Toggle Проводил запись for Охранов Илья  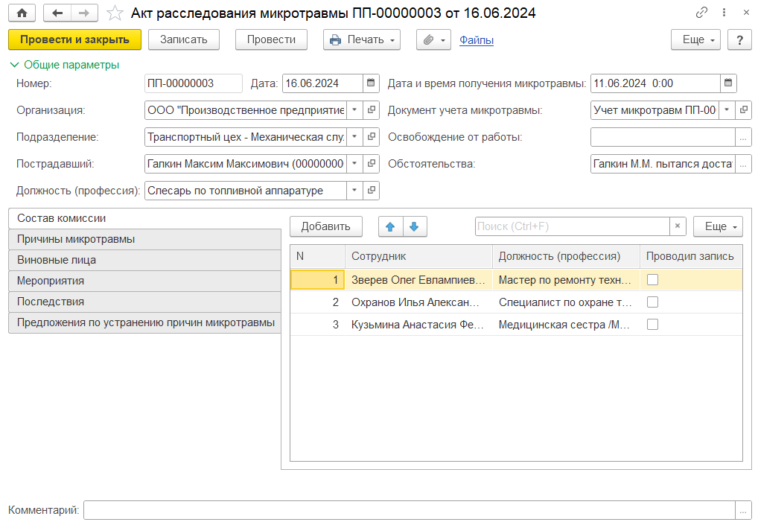click(x=652, y=302)
